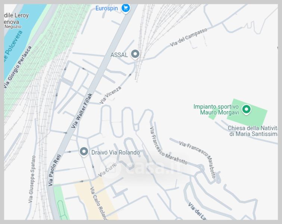
Task: Click Chiesa della Natività di Maria Santissima
Action: pos(253,131)
